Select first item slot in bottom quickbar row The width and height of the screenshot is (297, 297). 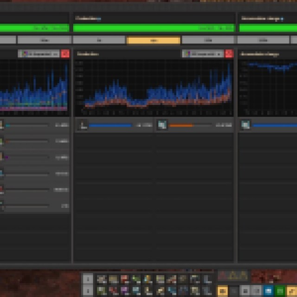[102, 291]
